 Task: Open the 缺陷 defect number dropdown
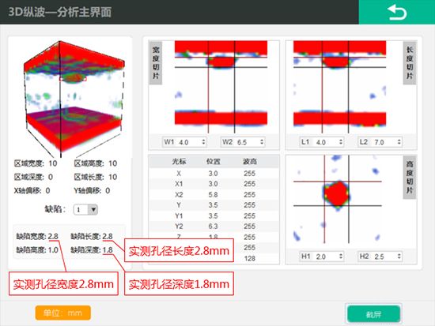pos(93,209)
